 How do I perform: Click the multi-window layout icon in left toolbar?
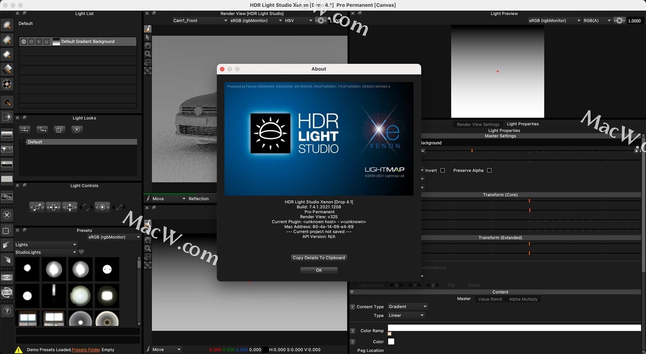point(7,196)
